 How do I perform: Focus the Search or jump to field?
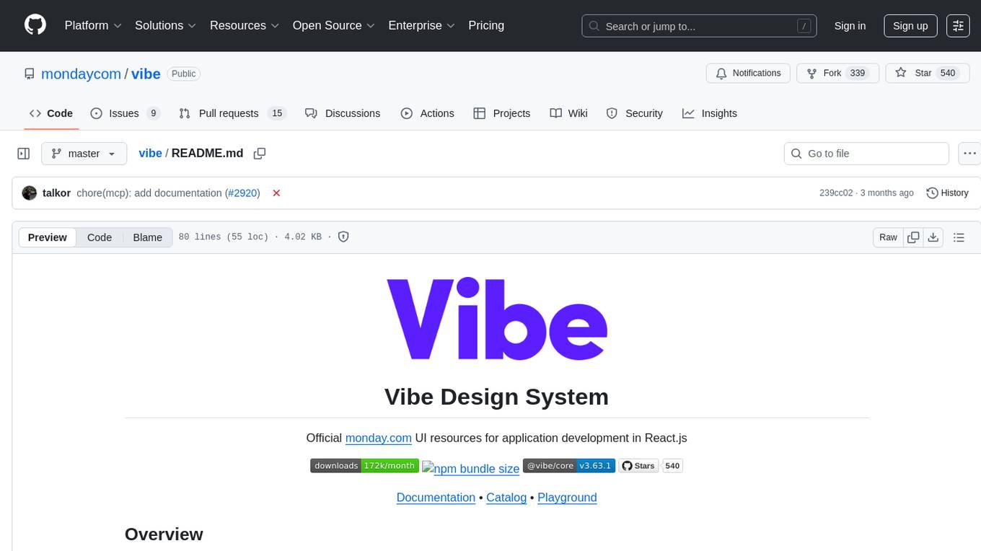click(699, 26)
